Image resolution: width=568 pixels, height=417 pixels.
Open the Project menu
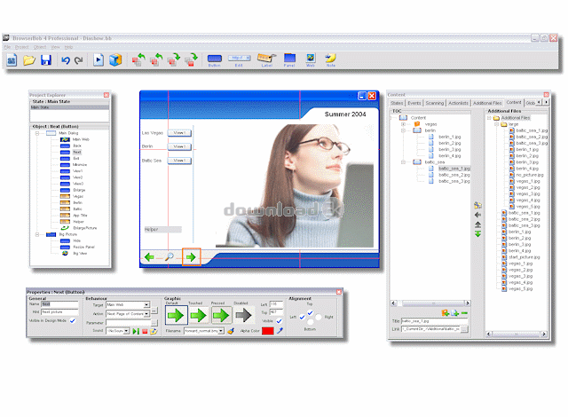point(21,47)
